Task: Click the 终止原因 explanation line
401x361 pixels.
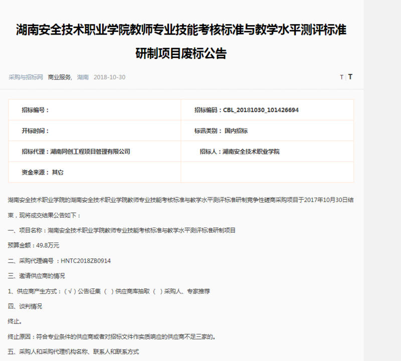Action: tap(112, 337)
